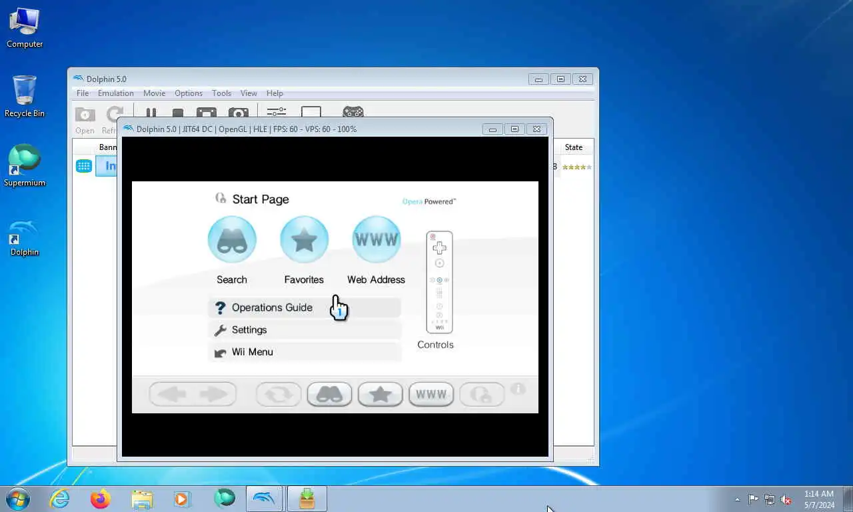Click the Controllers gamepad icon in Dolphin toolbar

click(353, 112)
